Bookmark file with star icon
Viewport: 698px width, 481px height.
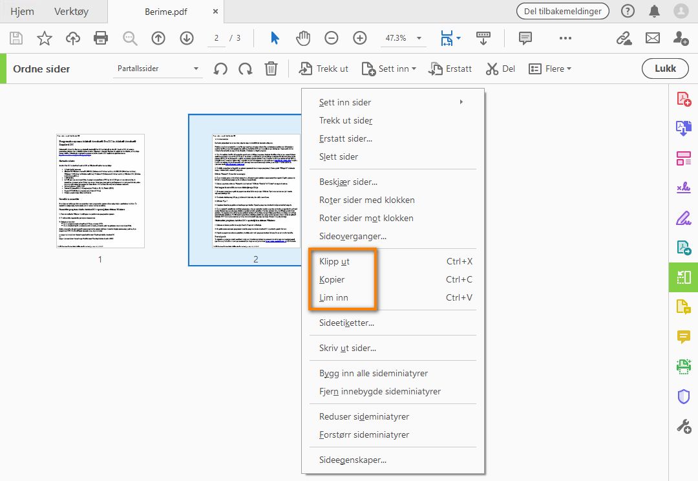click(x=45, y=38)
